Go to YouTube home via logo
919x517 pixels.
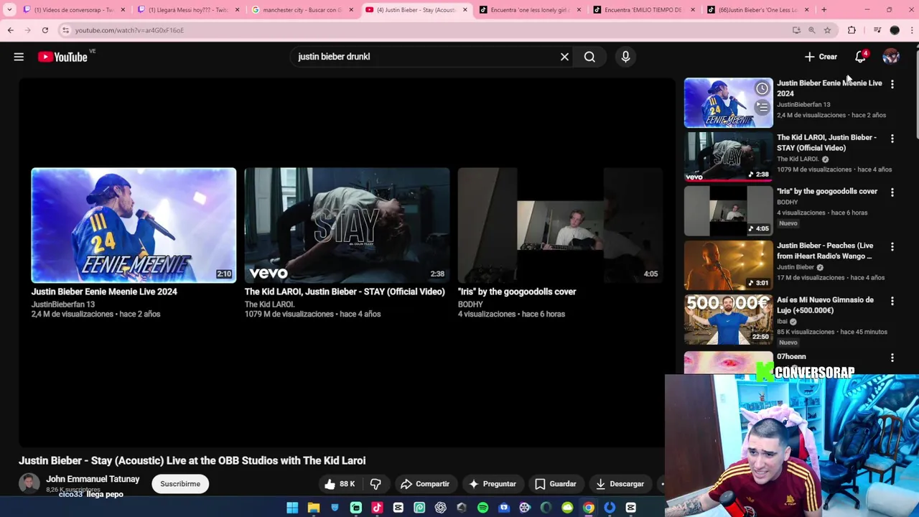pos(62,57)
